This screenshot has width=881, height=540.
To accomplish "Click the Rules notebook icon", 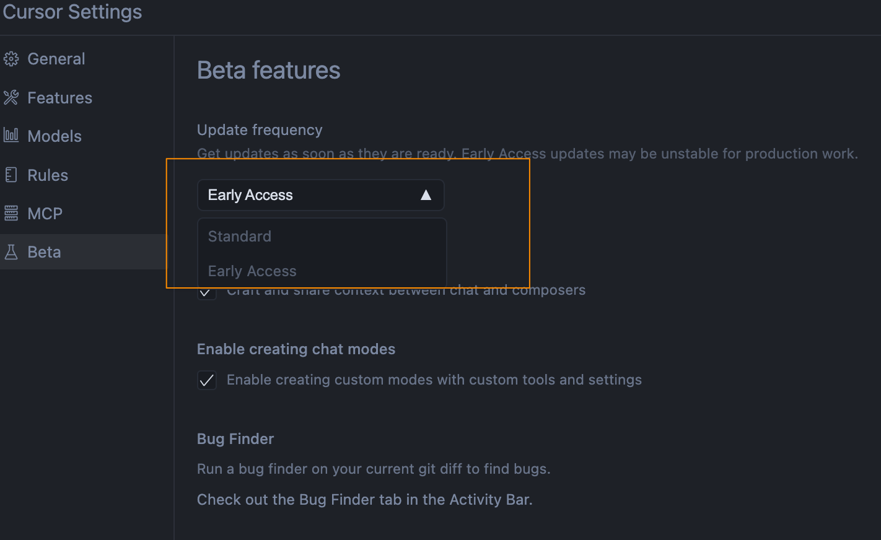I will click(x=11, y=175).
